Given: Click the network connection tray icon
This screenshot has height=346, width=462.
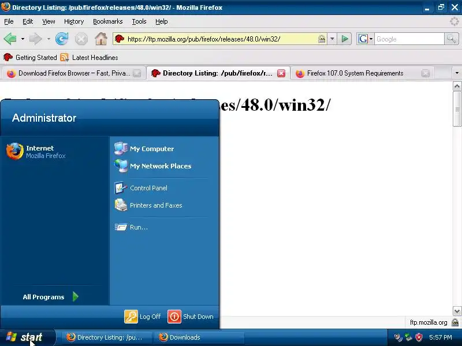Looking at the screenshot, I should coord(408,337).
